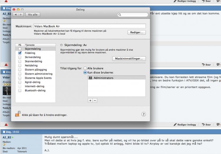221x154 pixels.
Task: Enable the Nettdeling checkbox
Action: 20,66
